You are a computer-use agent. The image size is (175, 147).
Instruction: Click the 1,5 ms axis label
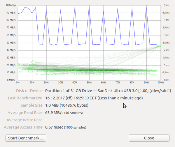pyautogui.click(x=166, y=58)
